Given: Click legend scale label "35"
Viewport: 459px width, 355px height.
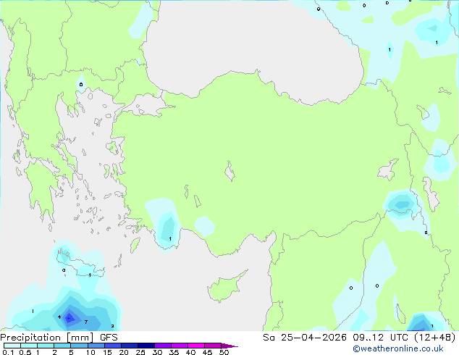Looking at the screenshot, I should [174, 352].
